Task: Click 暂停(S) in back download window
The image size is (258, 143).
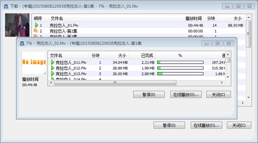Action: coord(169,125)
